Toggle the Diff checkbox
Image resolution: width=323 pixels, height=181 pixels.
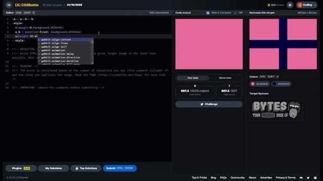click(x=235, y=13)
